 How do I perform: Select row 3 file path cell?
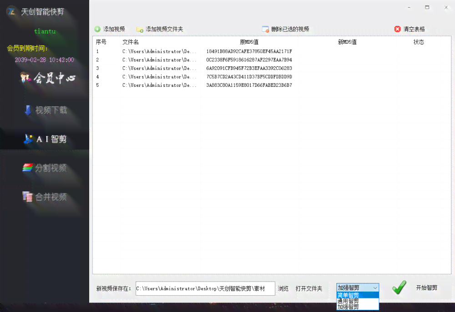pyautogui.click(x=159, y=68)
